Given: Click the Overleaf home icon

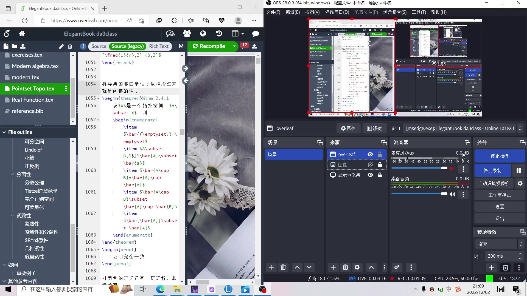Looking at the screenshot, I should pos(22,34).
